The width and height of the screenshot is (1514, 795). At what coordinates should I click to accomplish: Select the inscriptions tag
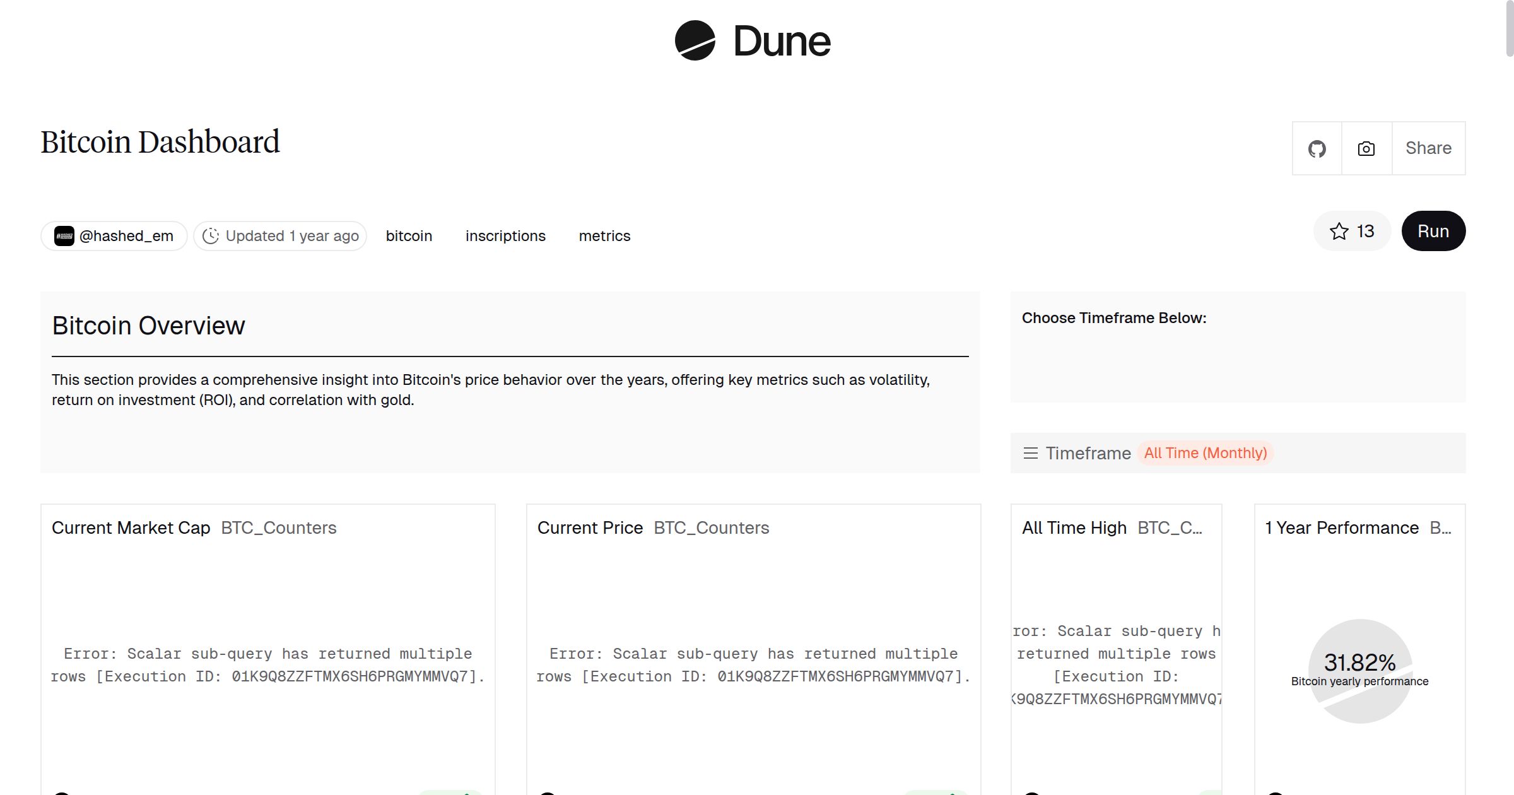point(505,236)
